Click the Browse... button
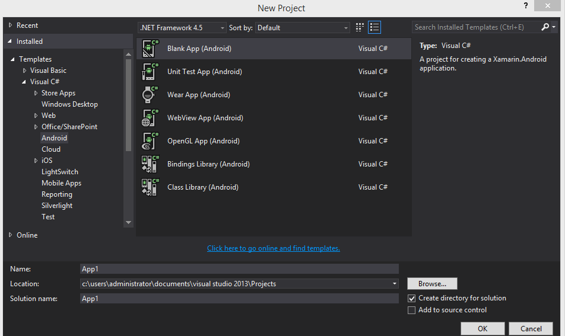This screenshot has height=336, width=565. pyautogui.click(x=433, y=283)
